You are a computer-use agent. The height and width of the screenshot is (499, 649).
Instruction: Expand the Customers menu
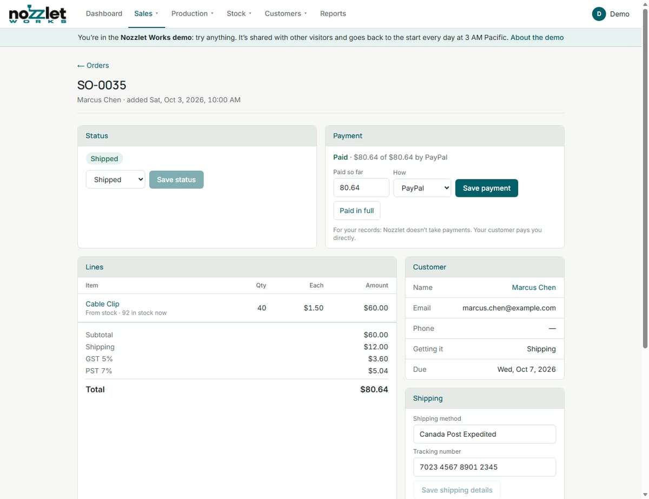286,14
